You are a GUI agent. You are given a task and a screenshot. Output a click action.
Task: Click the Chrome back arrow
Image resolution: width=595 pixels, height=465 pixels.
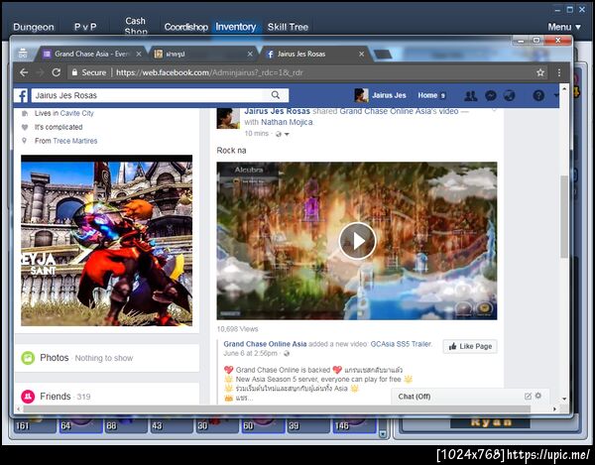pos(24,72)
